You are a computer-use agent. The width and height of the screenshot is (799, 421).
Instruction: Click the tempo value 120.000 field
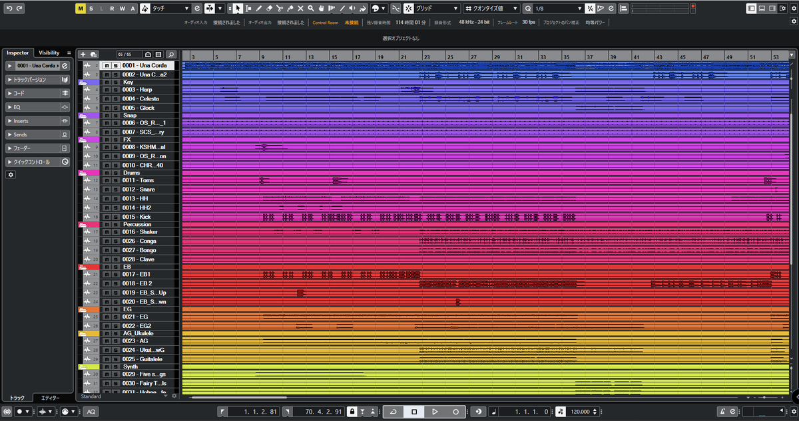click(x=580, y=412)
